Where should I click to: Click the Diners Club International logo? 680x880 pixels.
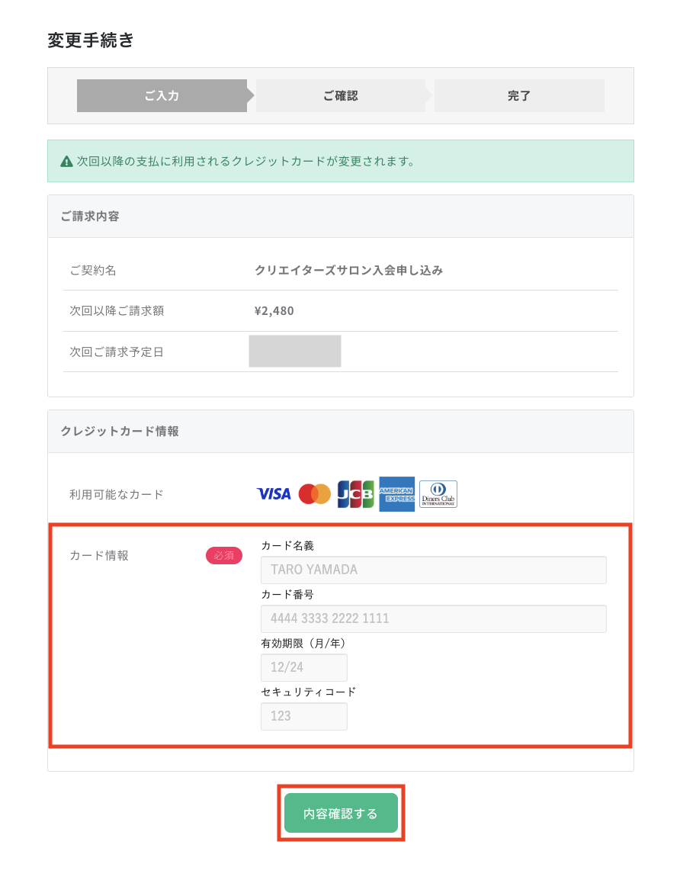tap(438, 493)
